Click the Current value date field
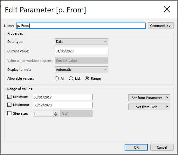 point(81,51)
